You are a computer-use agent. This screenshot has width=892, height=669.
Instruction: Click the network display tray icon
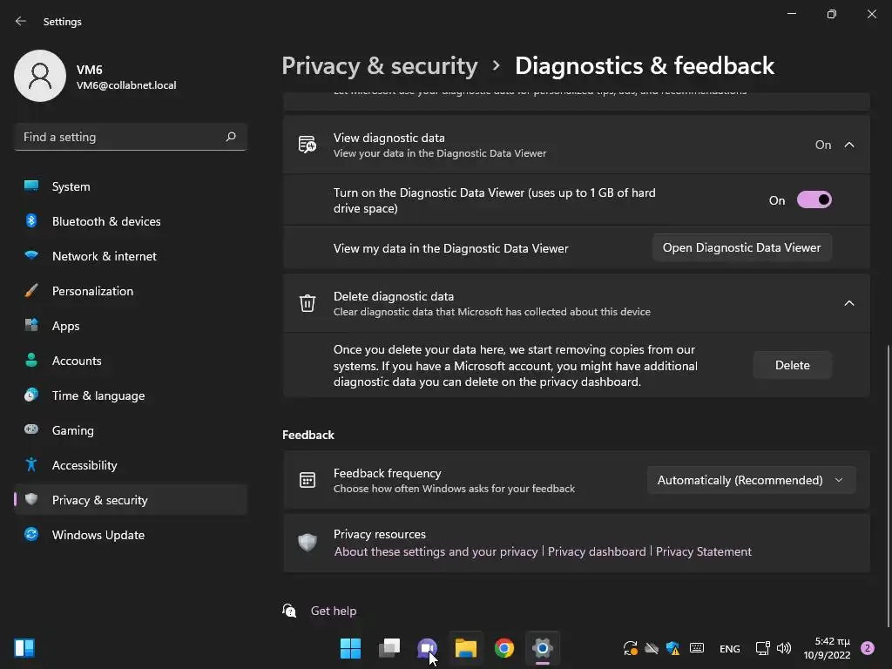(762, 648)
